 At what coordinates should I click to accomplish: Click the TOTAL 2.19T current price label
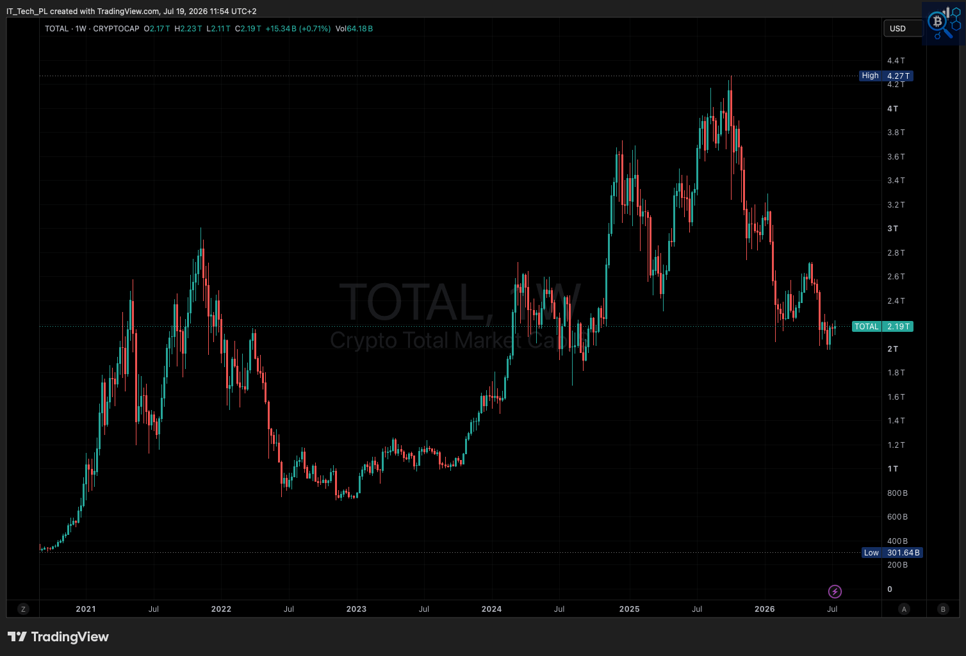tap(883, 327)
